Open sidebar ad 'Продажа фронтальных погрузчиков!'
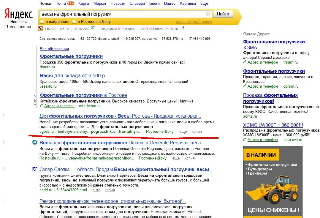320x218 pixels. coord(270,98)
